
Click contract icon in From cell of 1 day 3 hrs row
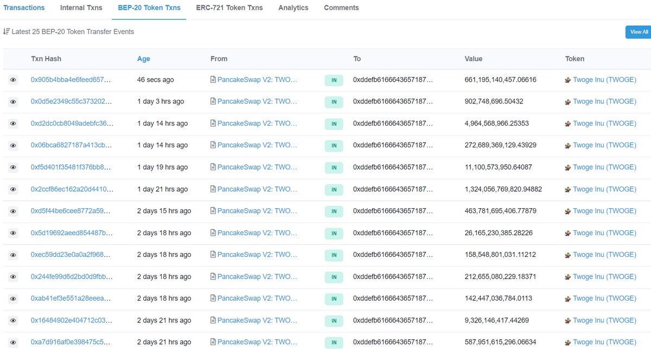[213, 101]
